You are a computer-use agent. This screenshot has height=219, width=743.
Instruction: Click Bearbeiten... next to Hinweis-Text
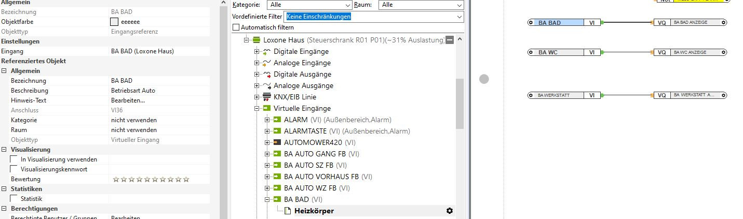(x=128, y=100)
